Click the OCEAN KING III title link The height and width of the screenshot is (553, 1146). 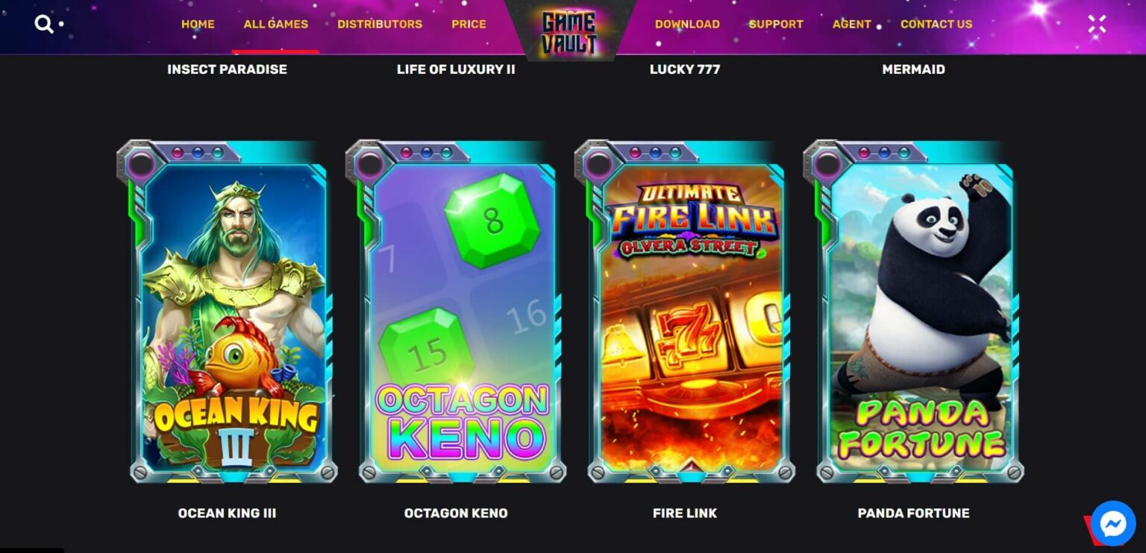tap(227, 513)
